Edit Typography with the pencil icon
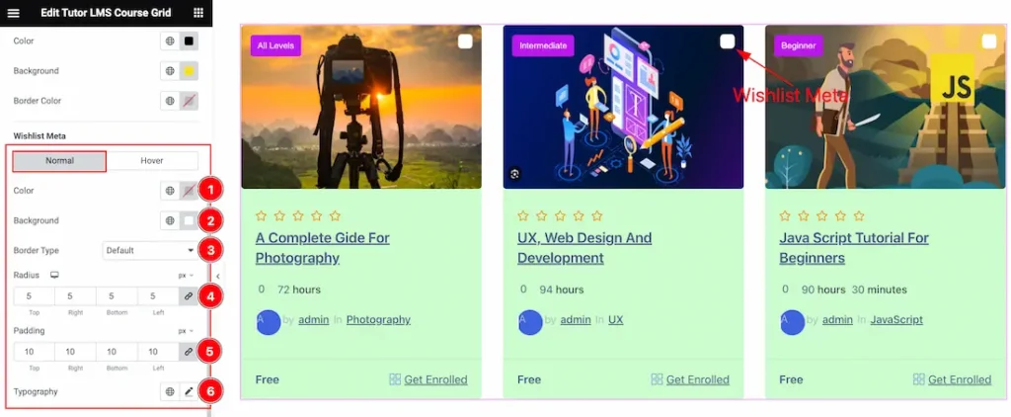The image size is (1011, 417). coord(189,392)
